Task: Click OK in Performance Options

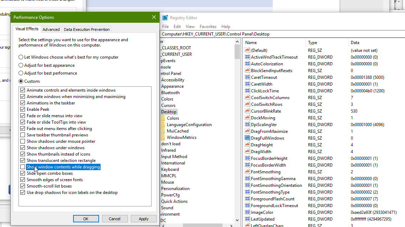Action: (x=86, y=219)
